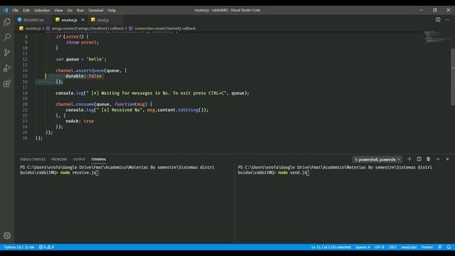Open editor More Actions ellipsis
Screen dimensions: 455x256
(x=447, y=20)
